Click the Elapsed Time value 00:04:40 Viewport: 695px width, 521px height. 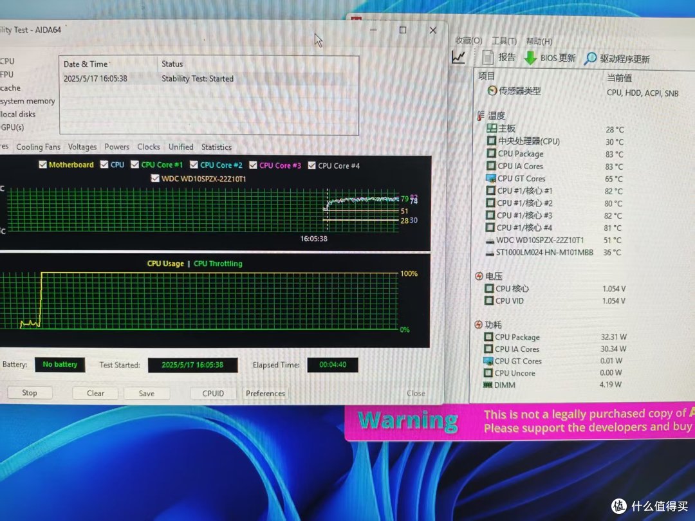[333, 365]
